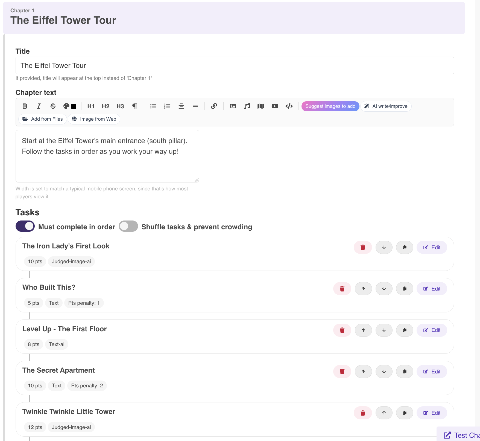Duplicate The Iron Lady's First Look task
The height and width of the screenshot is (441, 480).
(405, 247)
